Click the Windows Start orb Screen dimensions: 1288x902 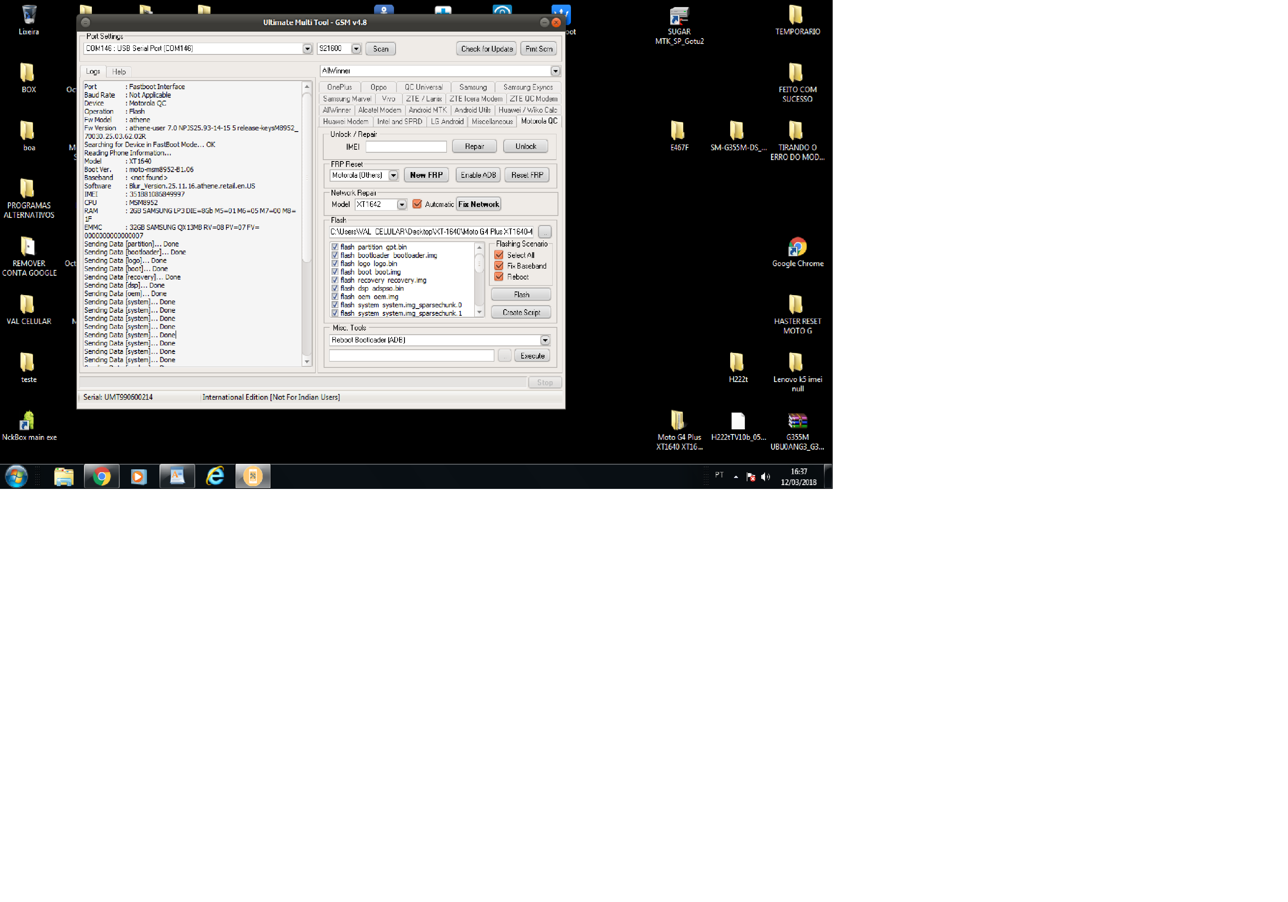click(16, 476)
